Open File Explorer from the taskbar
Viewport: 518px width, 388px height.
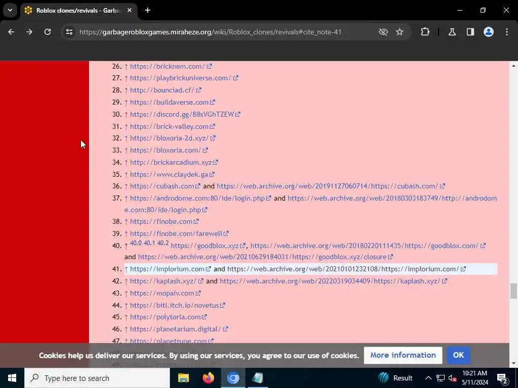pos(183,378)
